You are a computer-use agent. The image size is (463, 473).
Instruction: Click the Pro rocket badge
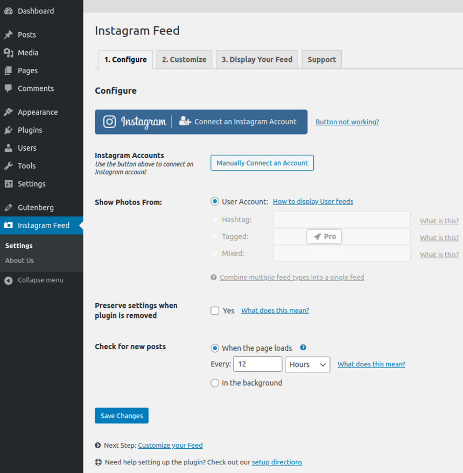tap(324, 237)
